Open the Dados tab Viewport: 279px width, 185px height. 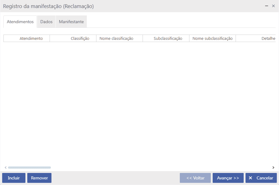click(46, 22)
